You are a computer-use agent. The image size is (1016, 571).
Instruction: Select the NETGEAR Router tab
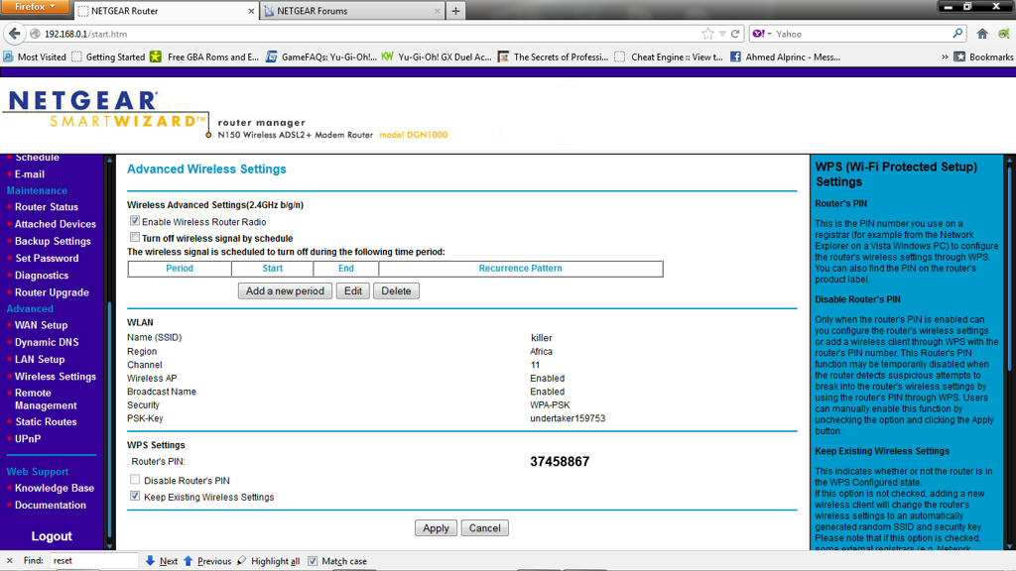pos(166,11)
